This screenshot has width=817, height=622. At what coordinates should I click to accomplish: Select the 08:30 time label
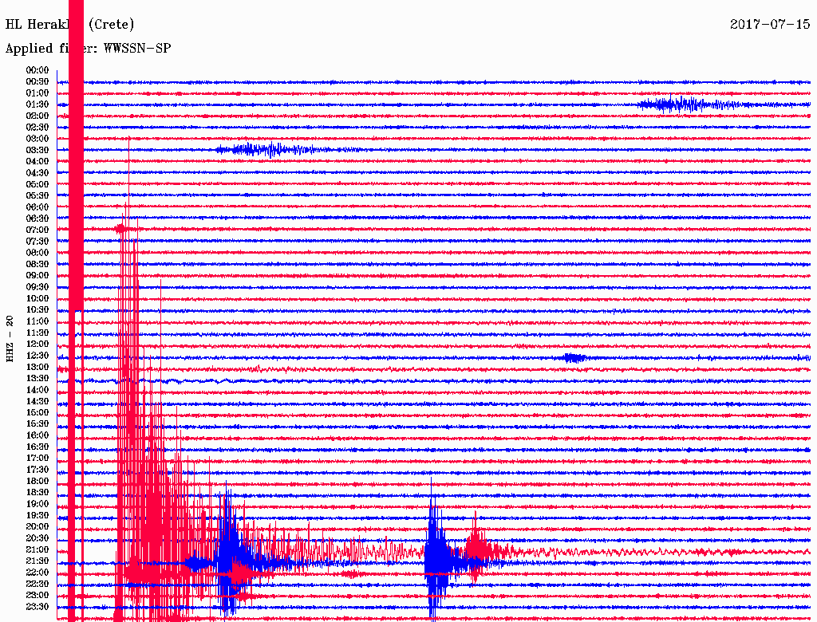(37, 264)
